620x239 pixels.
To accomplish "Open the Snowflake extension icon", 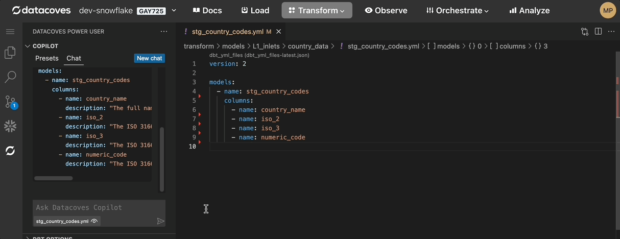I will (x=10, y=126).
